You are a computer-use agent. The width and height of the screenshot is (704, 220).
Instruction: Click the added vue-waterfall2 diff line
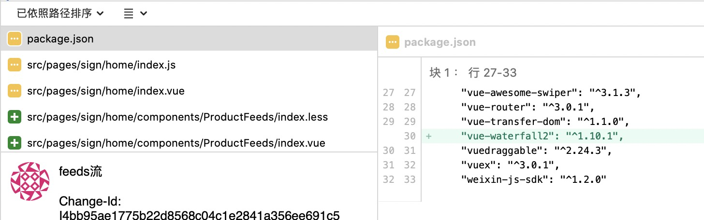pyautogui.click(x=542, y=137)
